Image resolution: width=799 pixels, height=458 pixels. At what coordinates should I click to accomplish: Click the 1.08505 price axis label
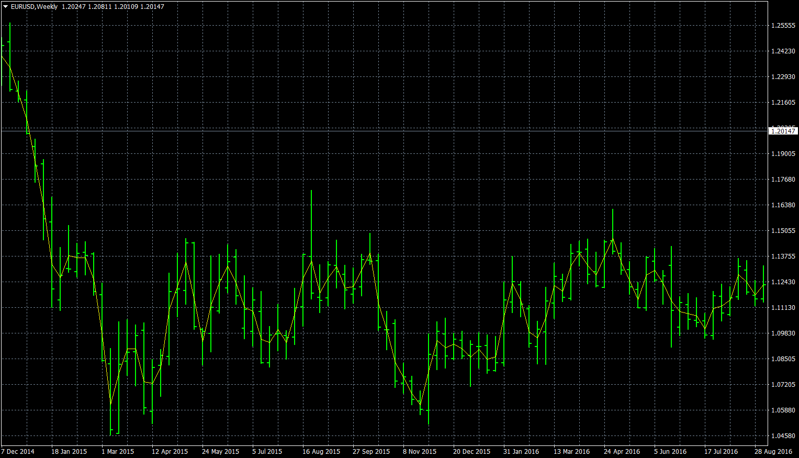click(x=783, y=359)
